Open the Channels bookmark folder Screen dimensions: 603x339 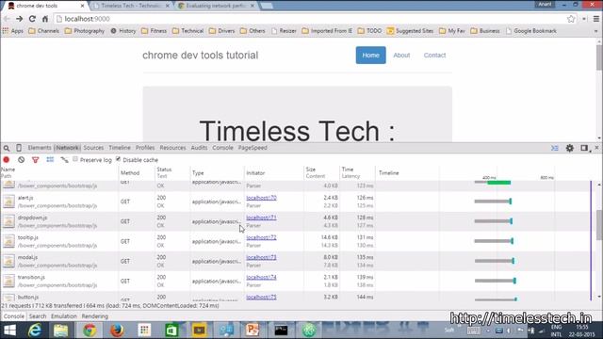[44, 31]
